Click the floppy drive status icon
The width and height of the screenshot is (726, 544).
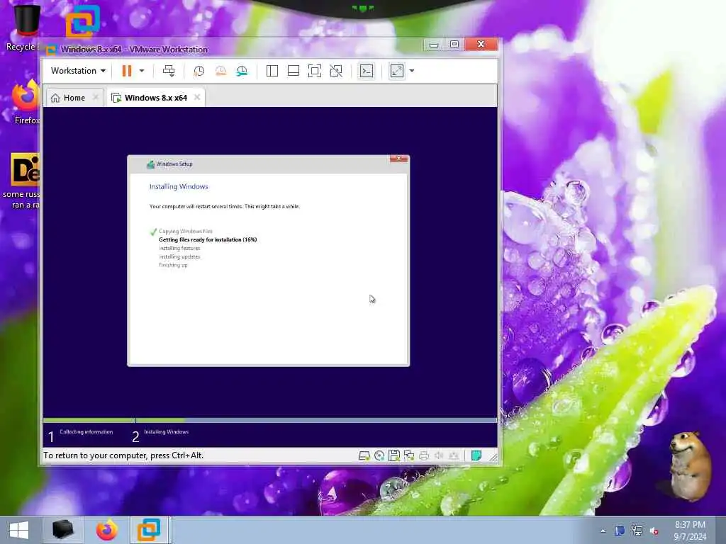pos(394,455)
